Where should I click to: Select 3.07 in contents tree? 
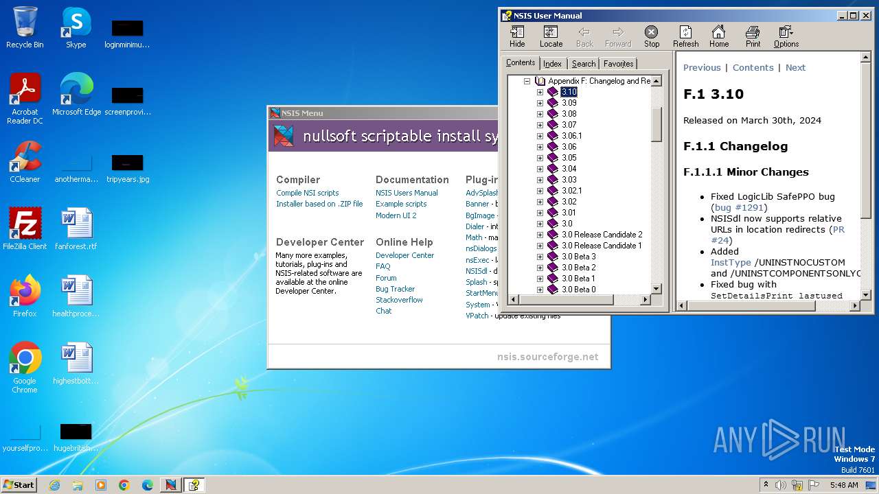pos(569,125)
